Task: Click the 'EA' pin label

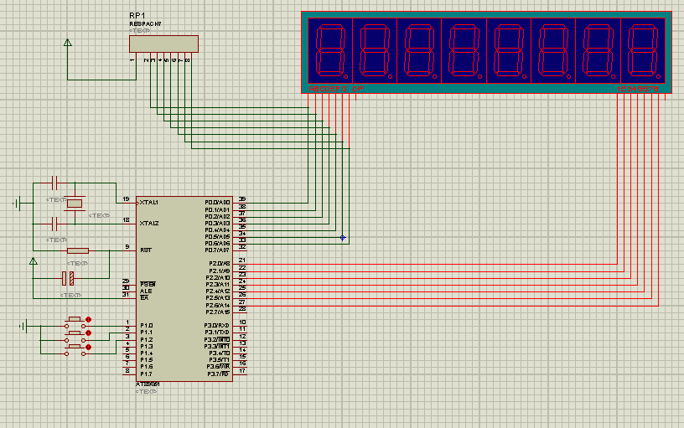Action: 144,297
